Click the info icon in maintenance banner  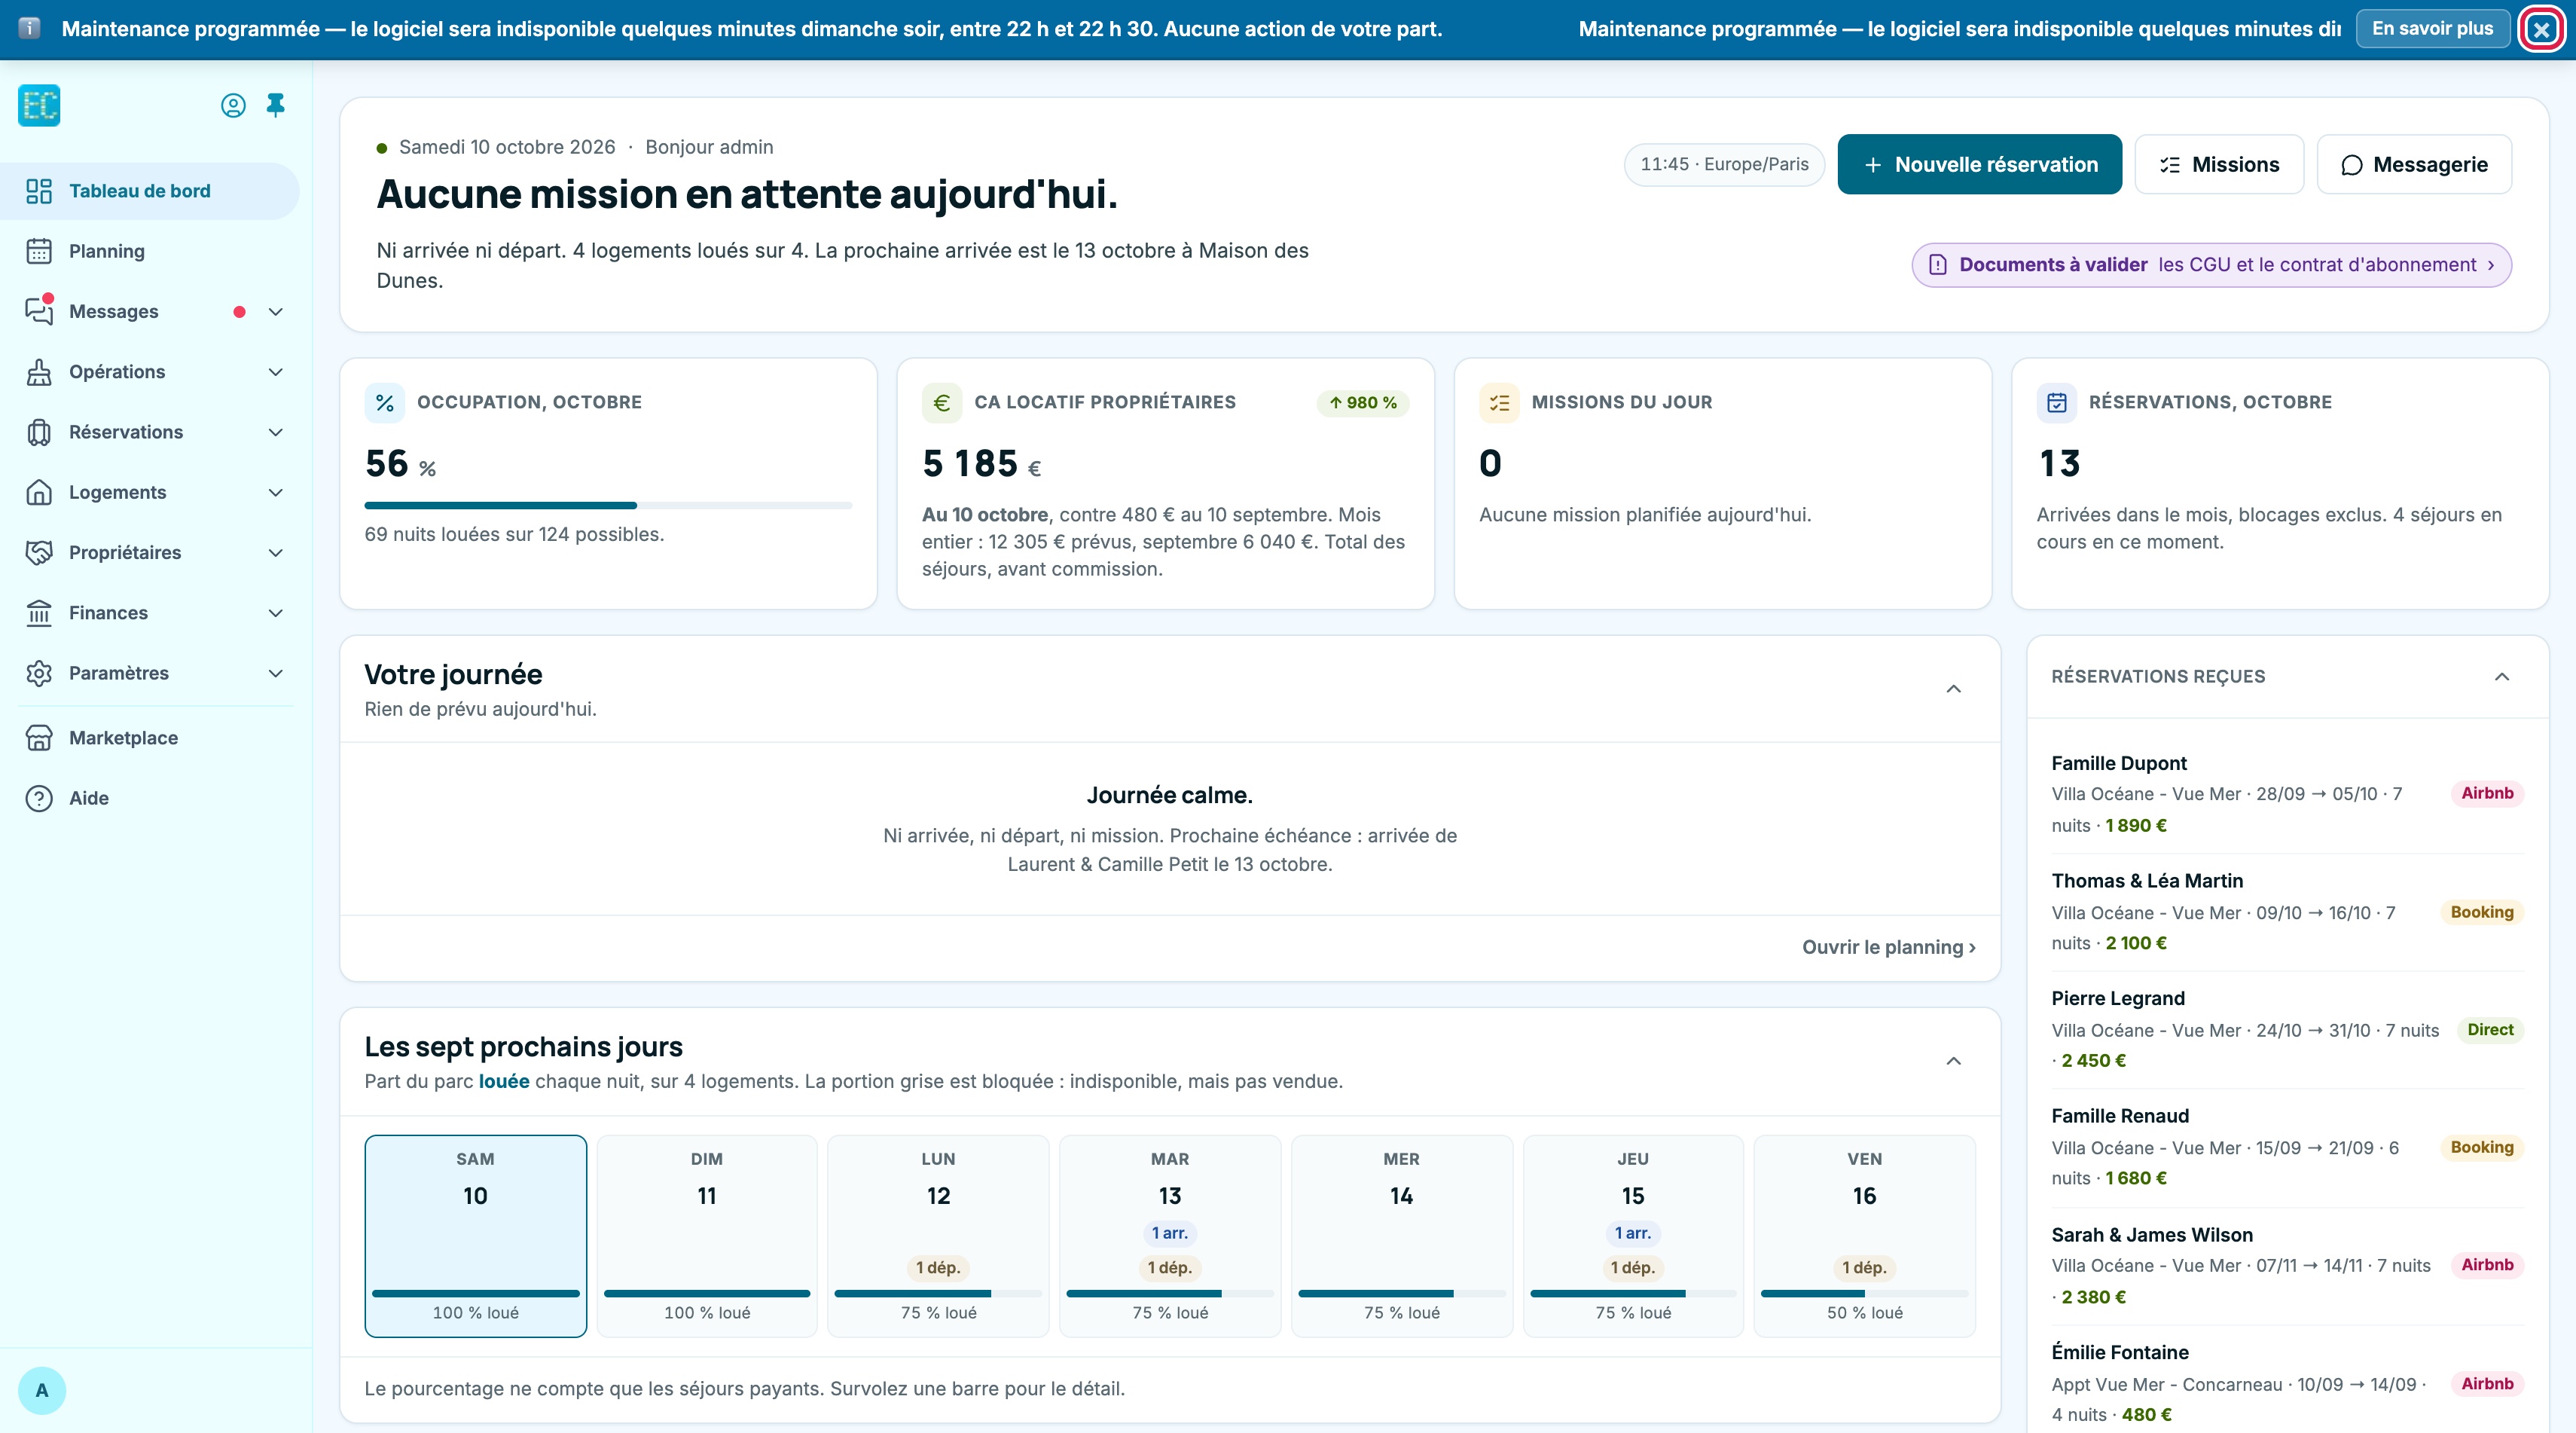coord(30,28)
